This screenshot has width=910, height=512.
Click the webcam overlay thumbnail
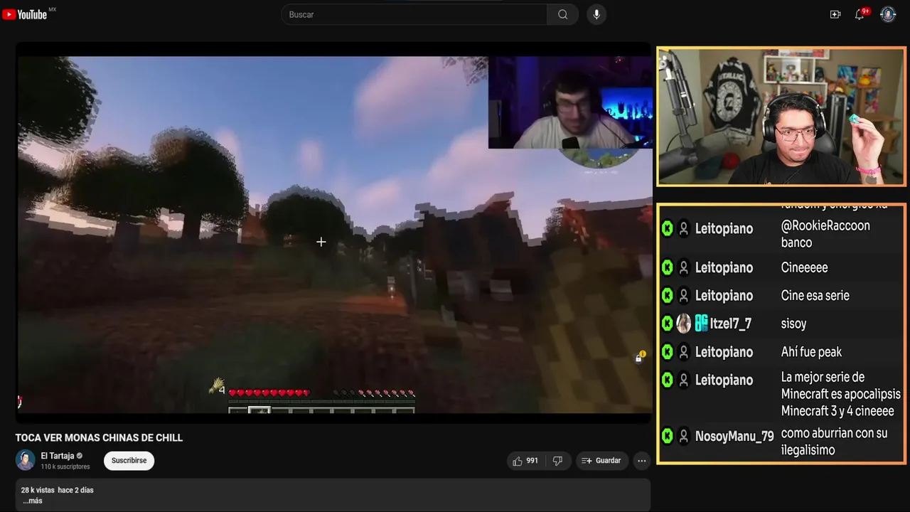(570, 102)
